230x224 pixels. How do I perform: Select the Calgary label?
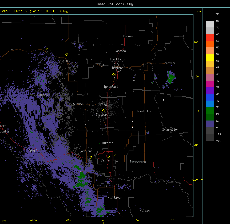[x=106, y=160]
